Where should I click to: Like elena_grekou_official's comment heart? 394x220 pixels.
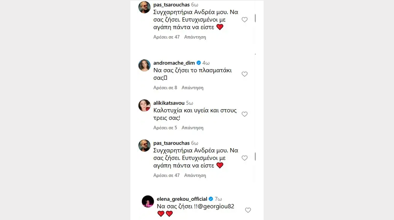[x=248, y=210]
